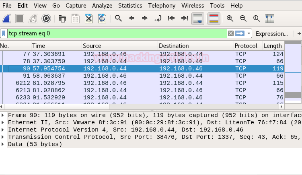The width and height of the screenshot is (302, 175).
Task: Jump to the last packet
Action: [185, 19]
